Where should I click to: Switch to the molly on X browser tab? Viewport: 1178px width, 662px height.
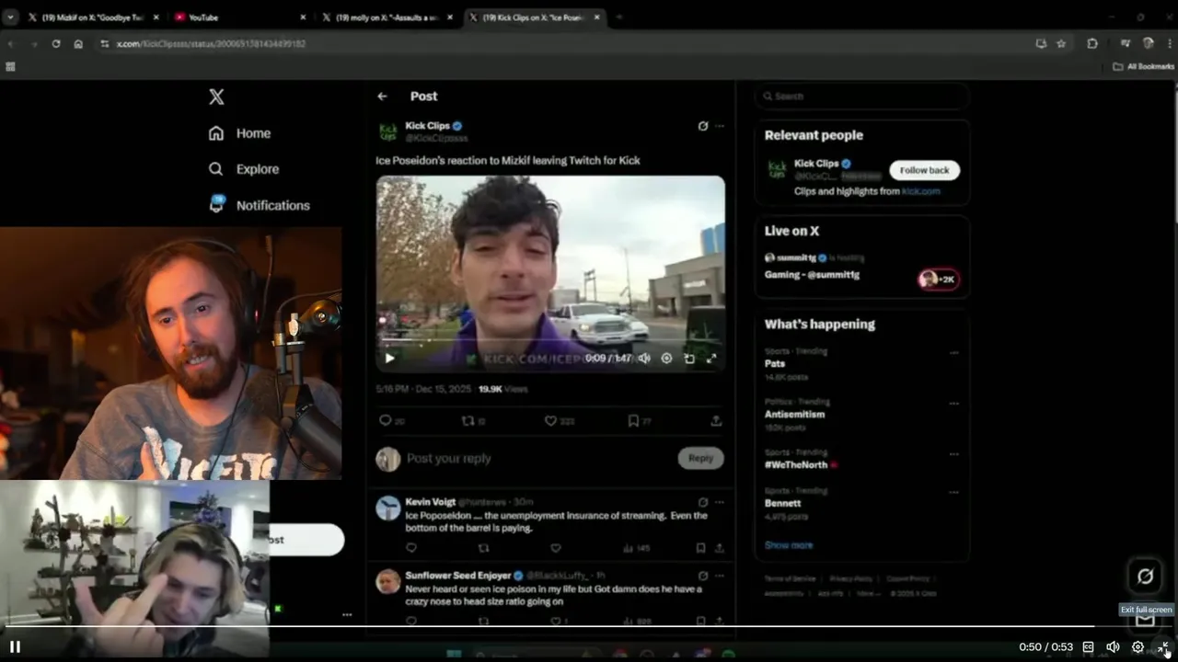click(x=387, y=17)
